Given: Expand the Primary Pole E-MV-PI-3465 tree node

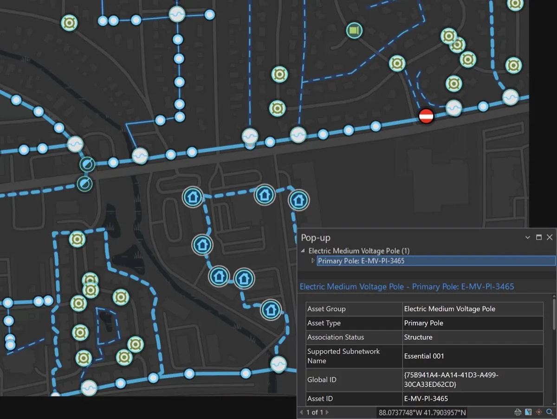Looking at the screenshot, I should pyautogui.click(x=313, y=261).
